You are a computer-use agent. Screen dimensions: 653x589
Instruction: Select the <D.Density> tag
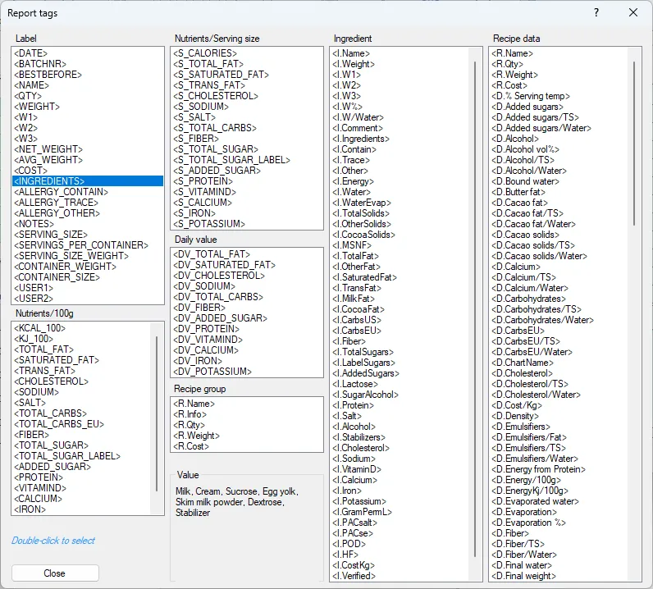(514, 416)
